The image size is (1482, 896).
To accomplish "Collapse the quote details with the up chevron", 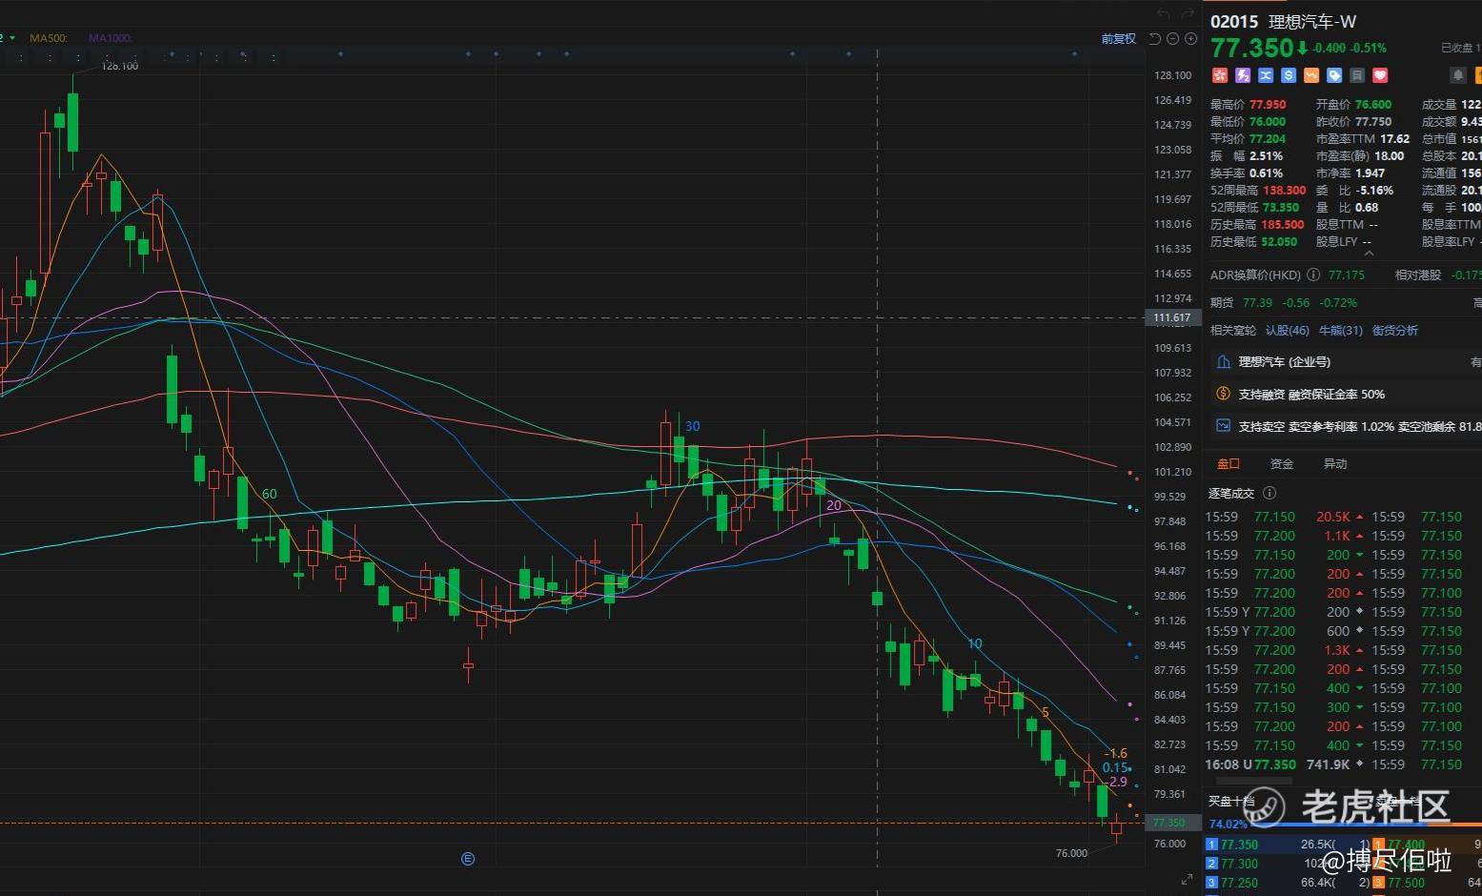I will pyautogui.click(x=1369, y=253).
